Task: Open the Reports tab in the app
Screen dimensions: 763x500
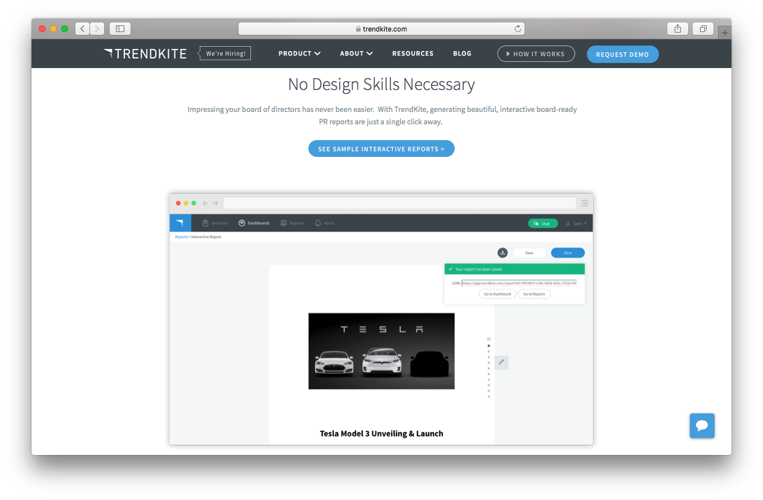Action: click(292, 223)
